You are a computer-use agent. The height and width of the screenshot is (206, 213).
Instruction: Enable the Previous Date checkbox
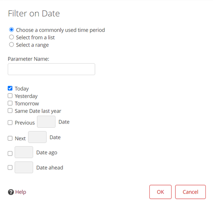[10, 123]
